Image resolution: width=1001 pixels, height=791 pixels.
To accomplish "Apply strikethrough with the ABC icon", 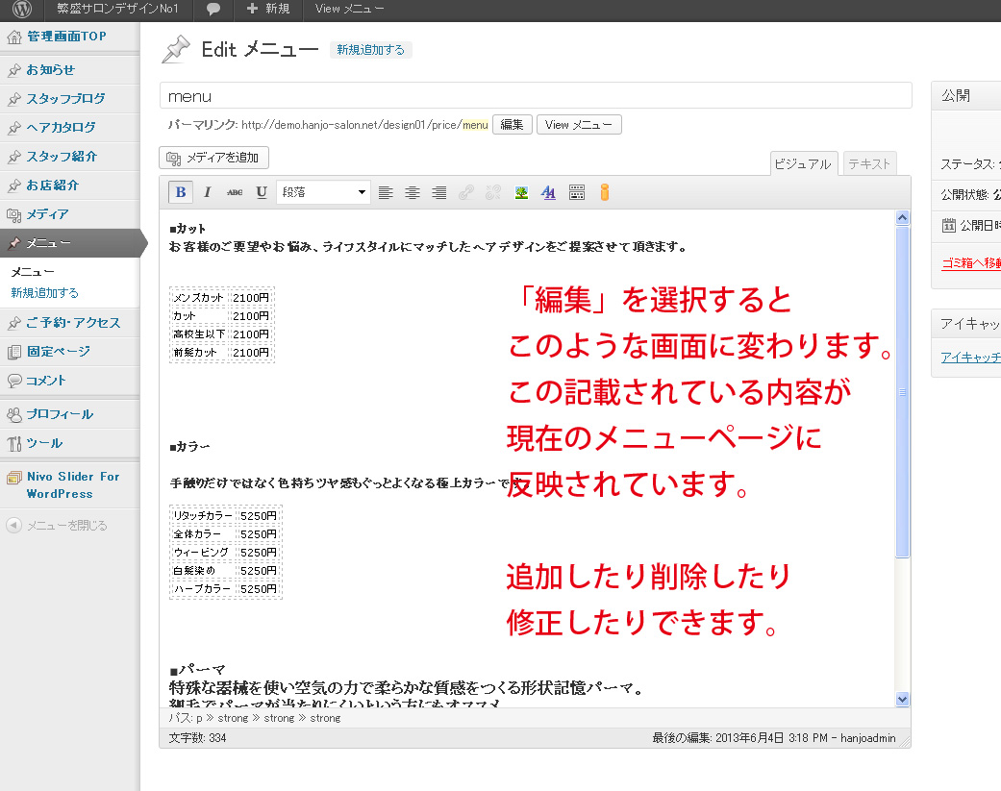I will coord(235,192).
